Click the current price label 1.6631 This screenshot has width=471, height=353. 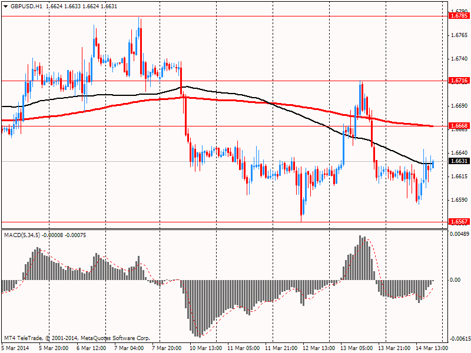click(459, 161)
